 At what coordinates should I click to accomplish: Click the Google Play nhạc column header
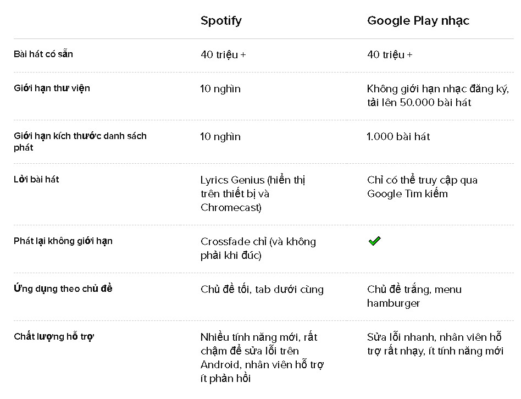[x=418, y=21]
